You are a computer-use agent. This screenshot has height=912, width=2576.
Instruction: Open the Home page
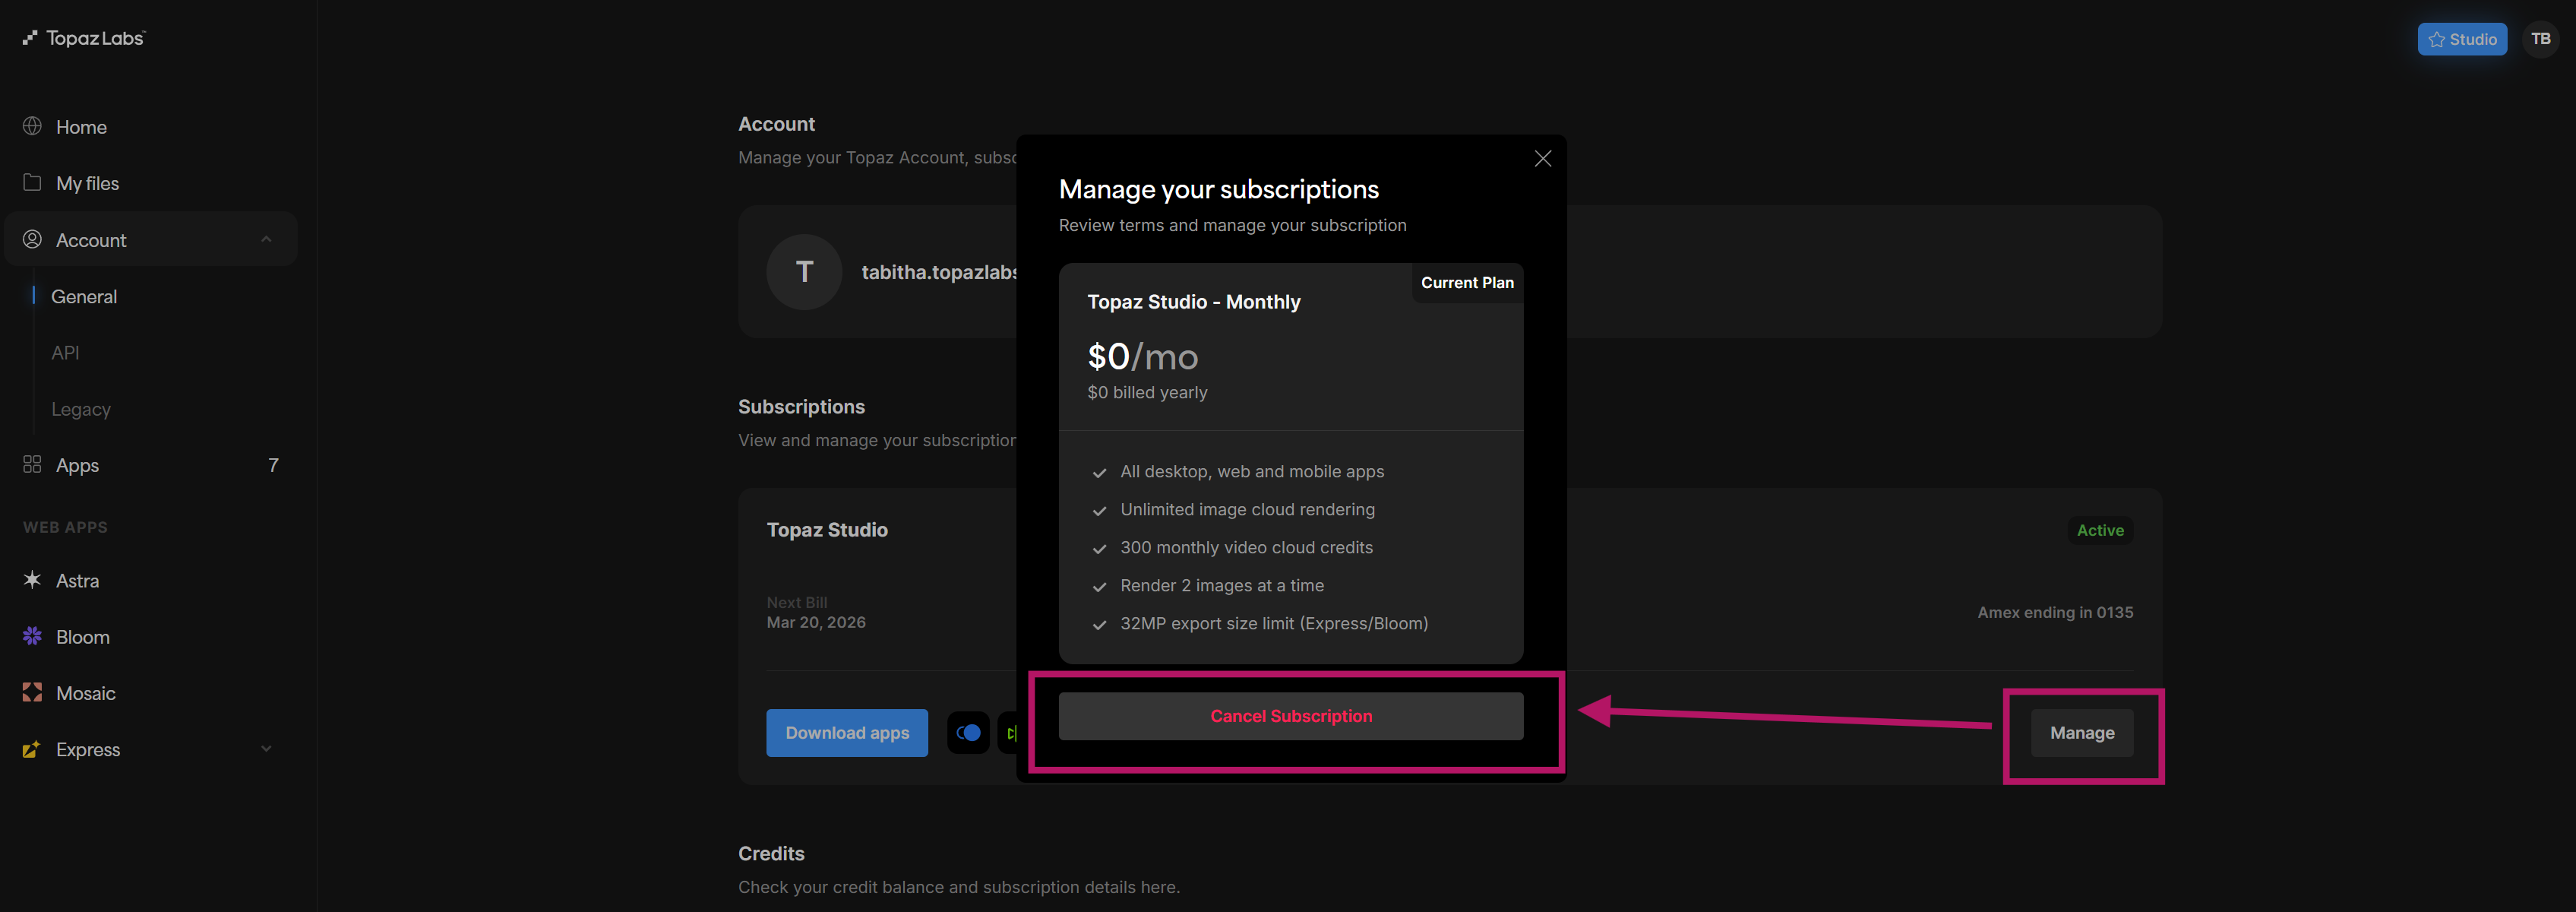pyautogui.click(x=81, y=127)
